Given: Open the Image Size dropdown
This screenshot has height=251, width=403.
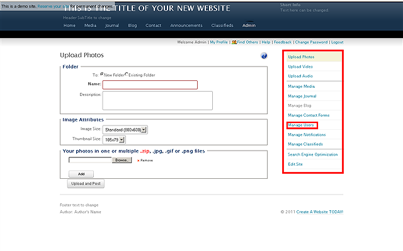Looking at the screenshot, I should pyautogui.click(x=125, y=129).
